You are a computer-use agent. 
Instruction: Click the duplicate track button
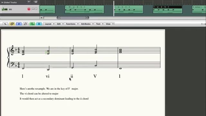tap(35, 2)
